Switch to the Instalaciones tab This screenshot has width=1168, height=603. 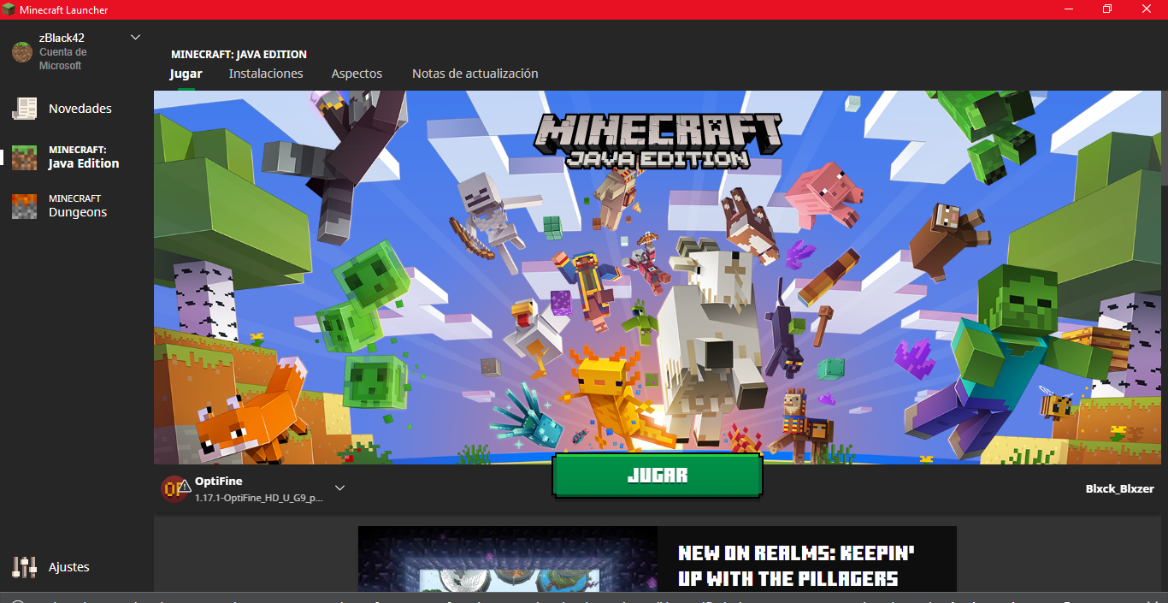coord(265,74)
